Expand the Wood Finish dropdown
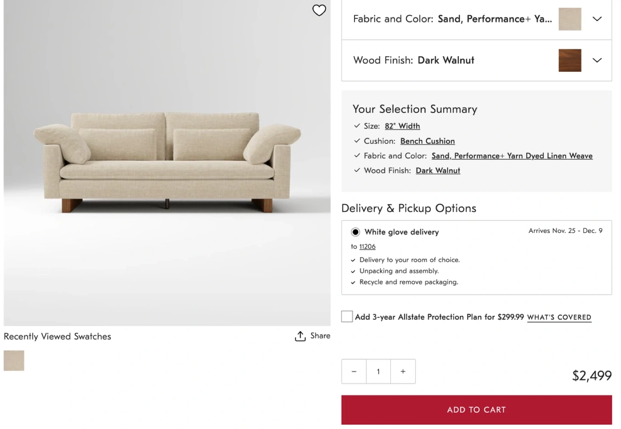Screen dimensions: 621x429 pos(597,60)
